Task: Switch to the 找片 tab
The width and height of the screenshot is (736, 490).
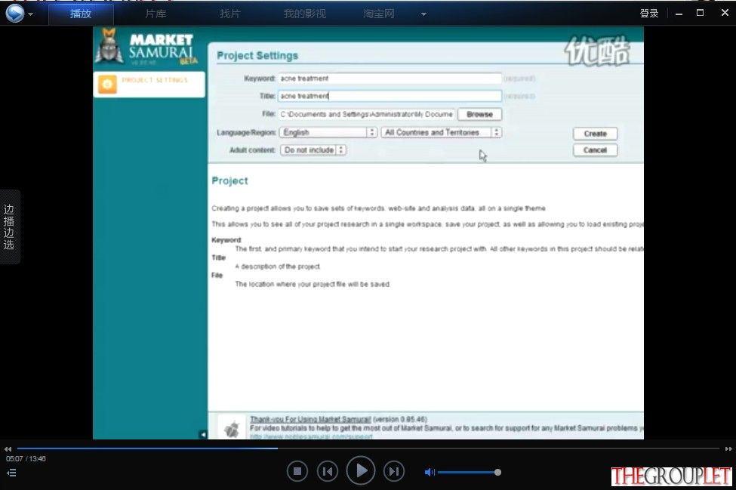Action: [x=230, y=14]
